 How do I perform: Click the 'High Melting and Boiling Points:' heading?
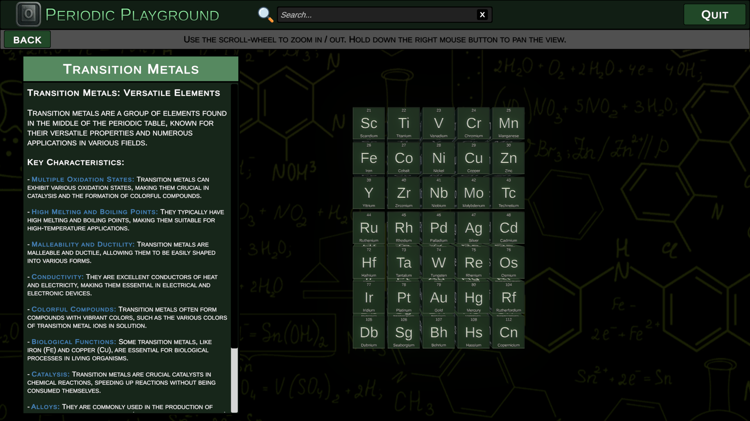[x=95, y=212]
